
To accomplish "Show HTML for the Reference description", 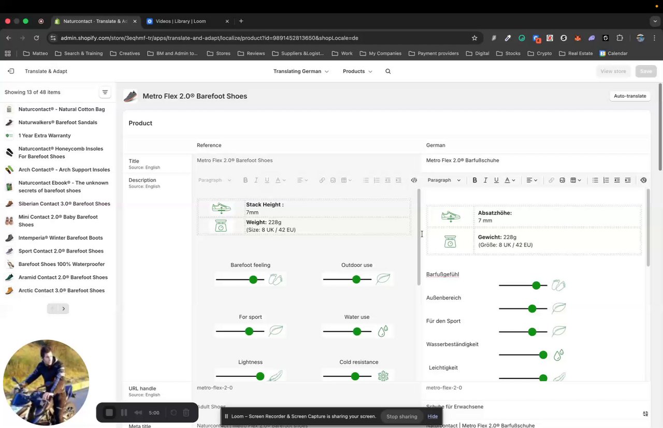I will (414, 180).
